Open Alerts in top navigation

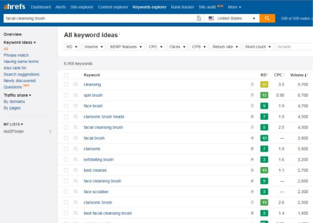tap(60, 7)
